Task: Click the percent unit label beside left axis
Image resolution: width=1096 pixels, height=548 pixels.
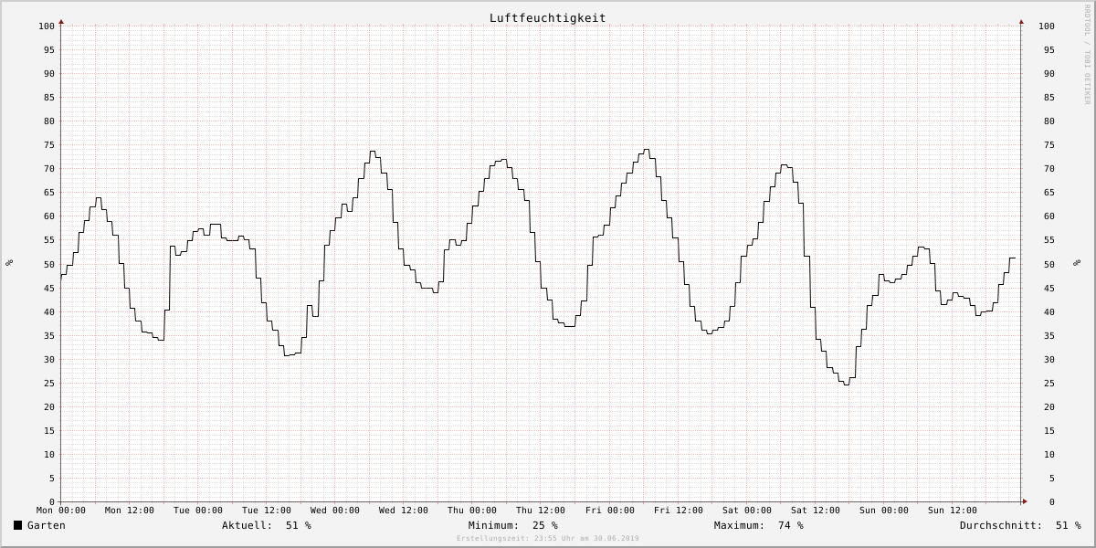Action: (x=9, y=263)
